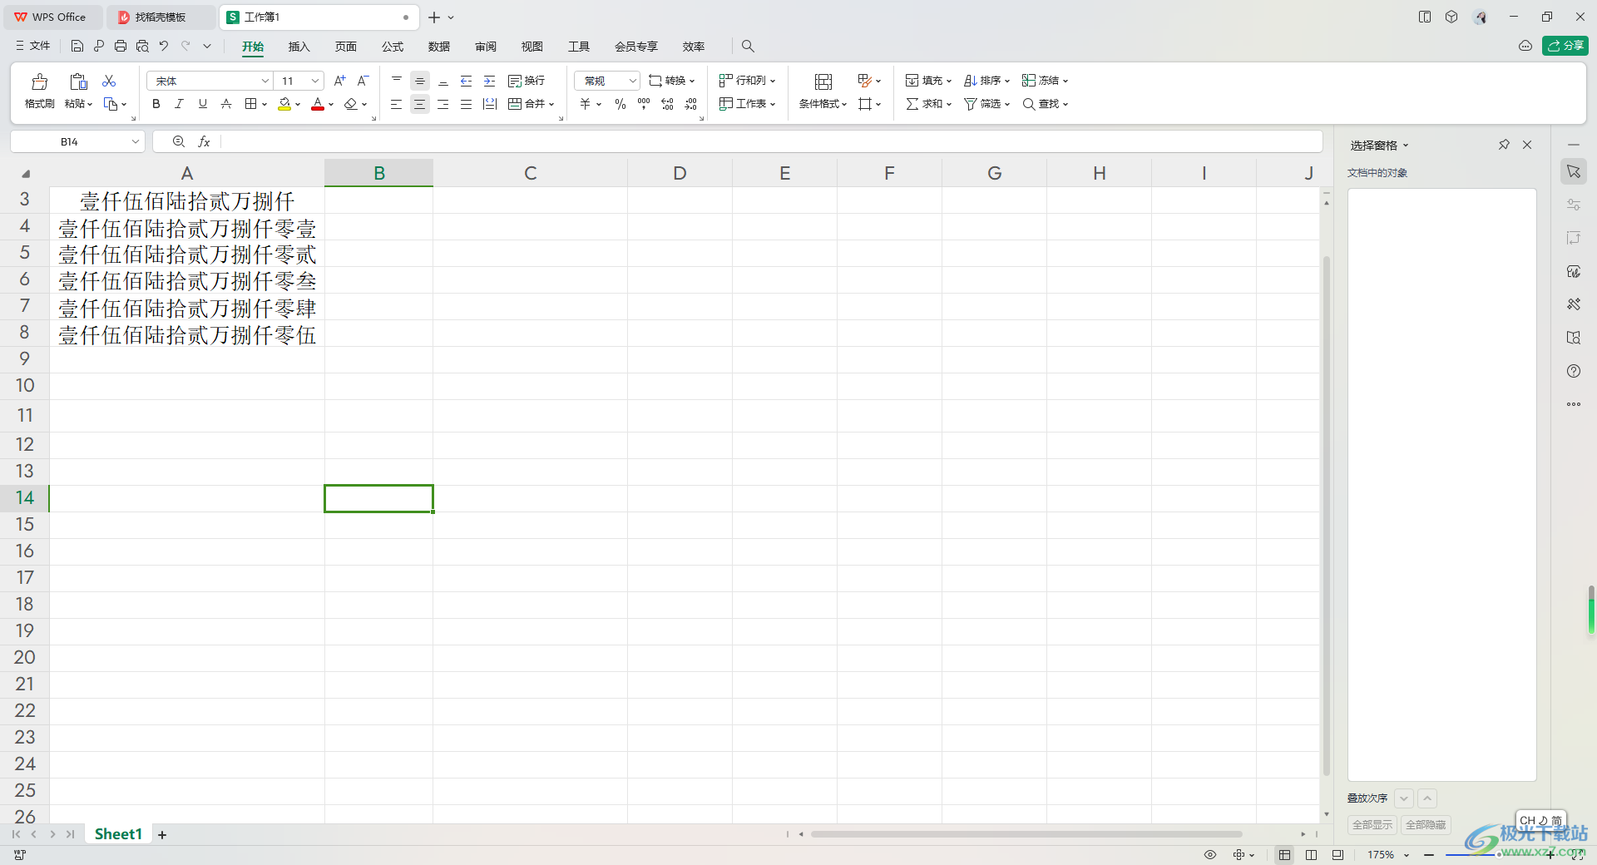Screen dimensions: 1597x865
Task: Click the zoom out minus on zoom slider
Action: click(1429, 855)
